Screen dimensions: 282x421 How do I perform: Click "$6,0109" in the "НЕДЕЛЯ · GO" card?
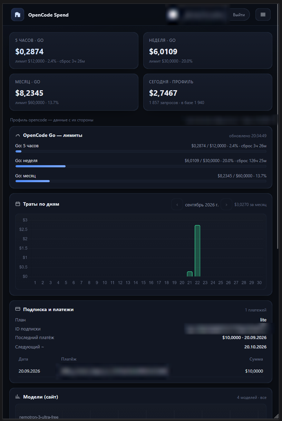point(163,52)
